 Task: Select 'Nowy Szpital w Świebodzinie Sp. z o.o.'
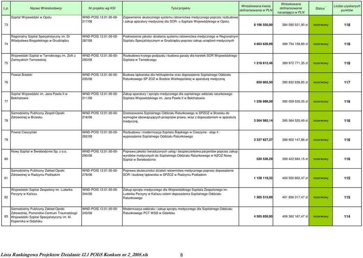[x=39, y=152]
